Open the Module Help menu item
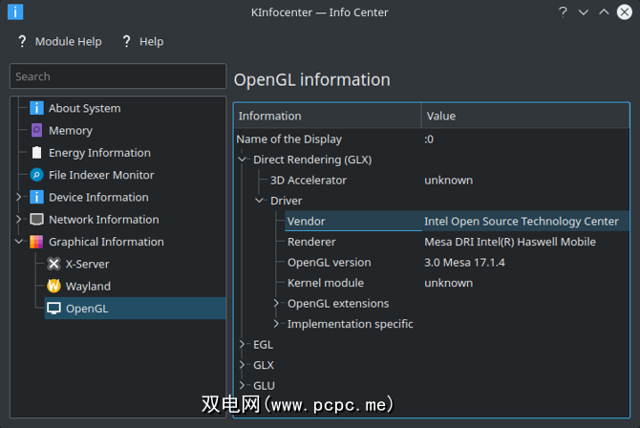640x428 pixels. coord(58,42)
